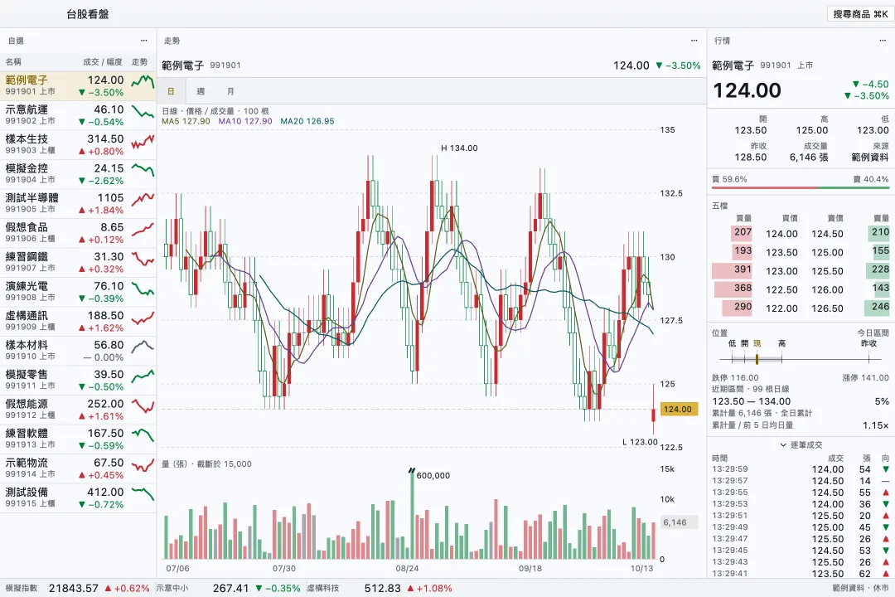This screenshot has width=895, height=597.
Task: Click the 124.00 best bid price
Action: 781,234
